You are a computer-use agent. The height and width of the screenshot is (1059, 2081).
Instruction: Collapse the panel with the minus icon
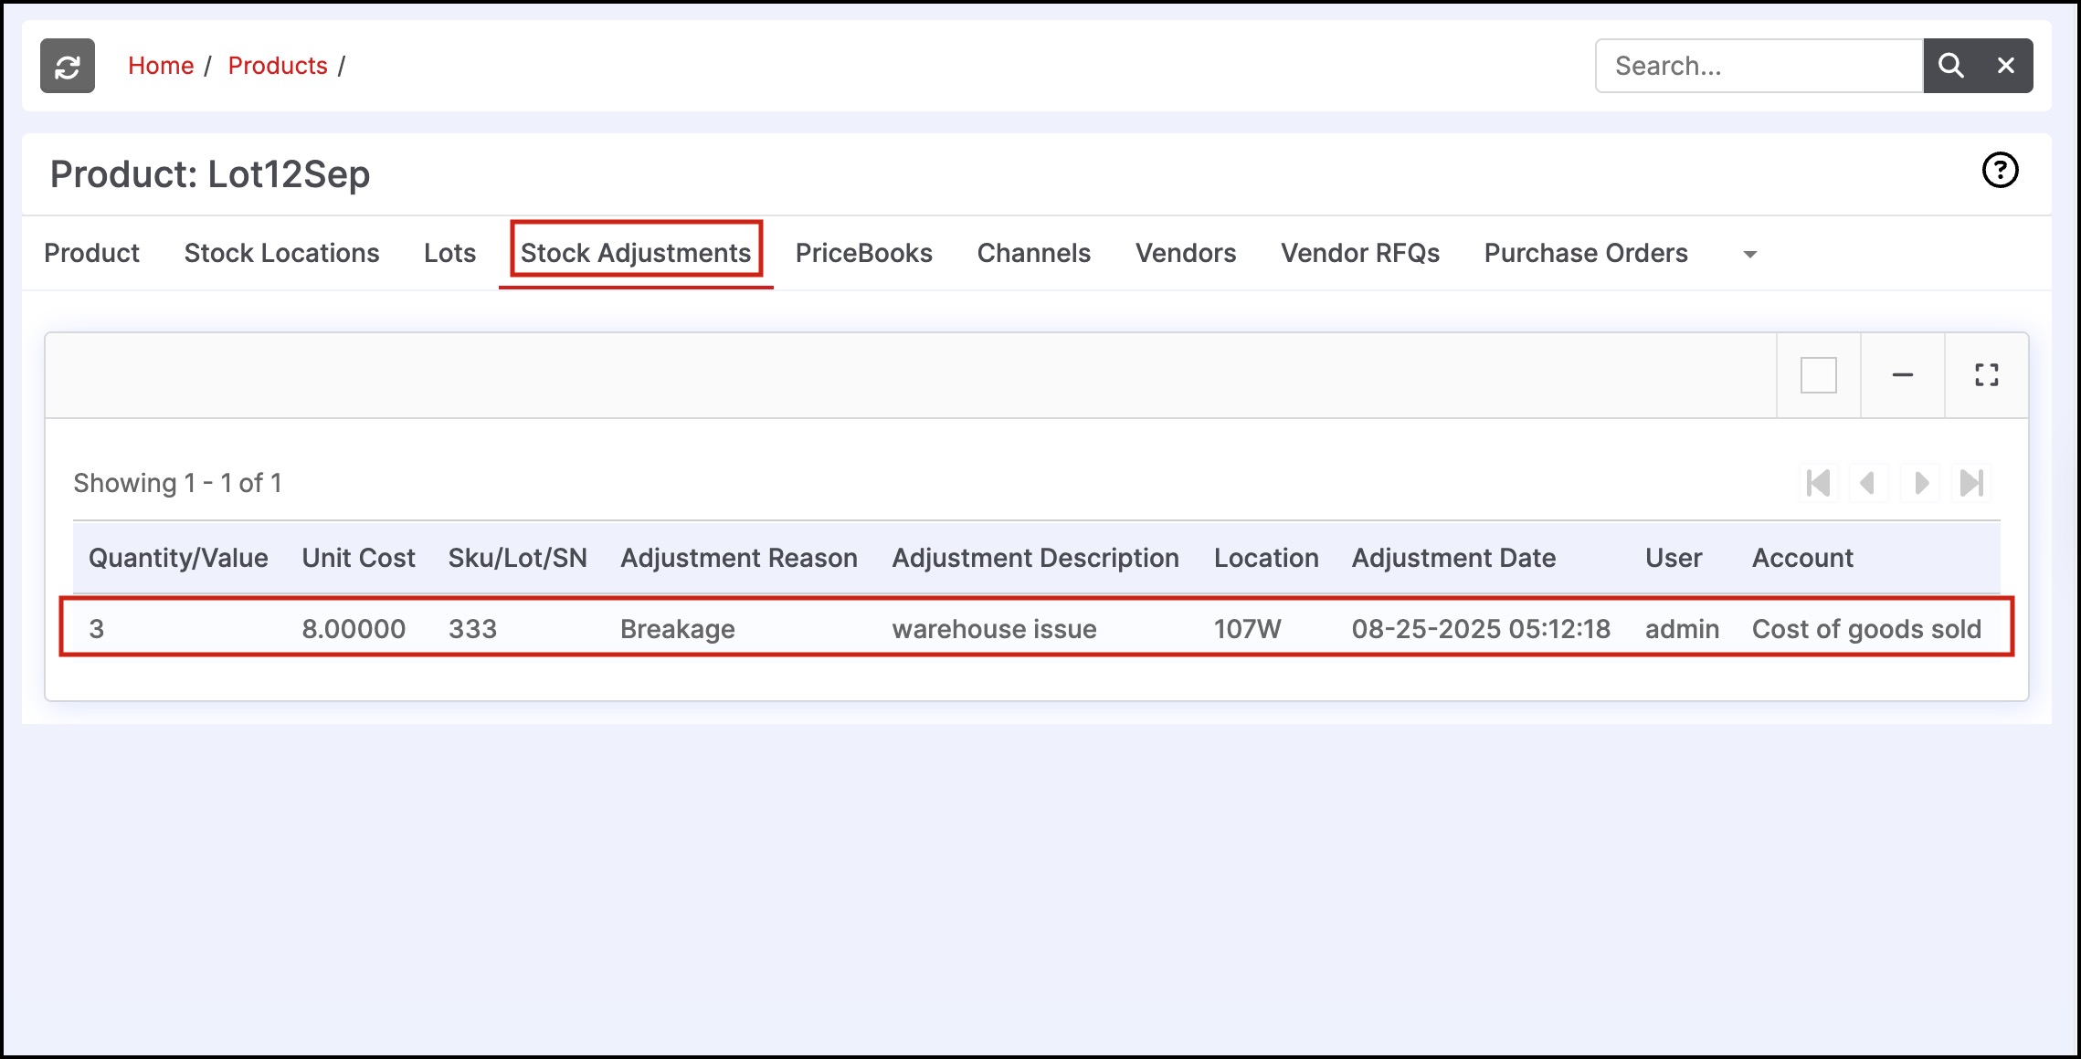[1903, 375]
